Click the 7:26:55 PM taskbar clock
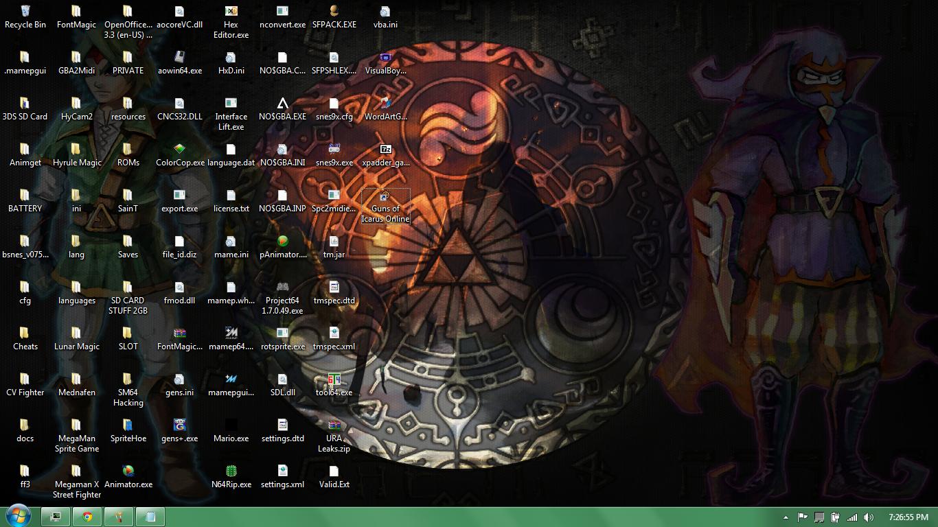Image resolution: width=938 pixels, height=527 pixels. click(x=908, y=517)
